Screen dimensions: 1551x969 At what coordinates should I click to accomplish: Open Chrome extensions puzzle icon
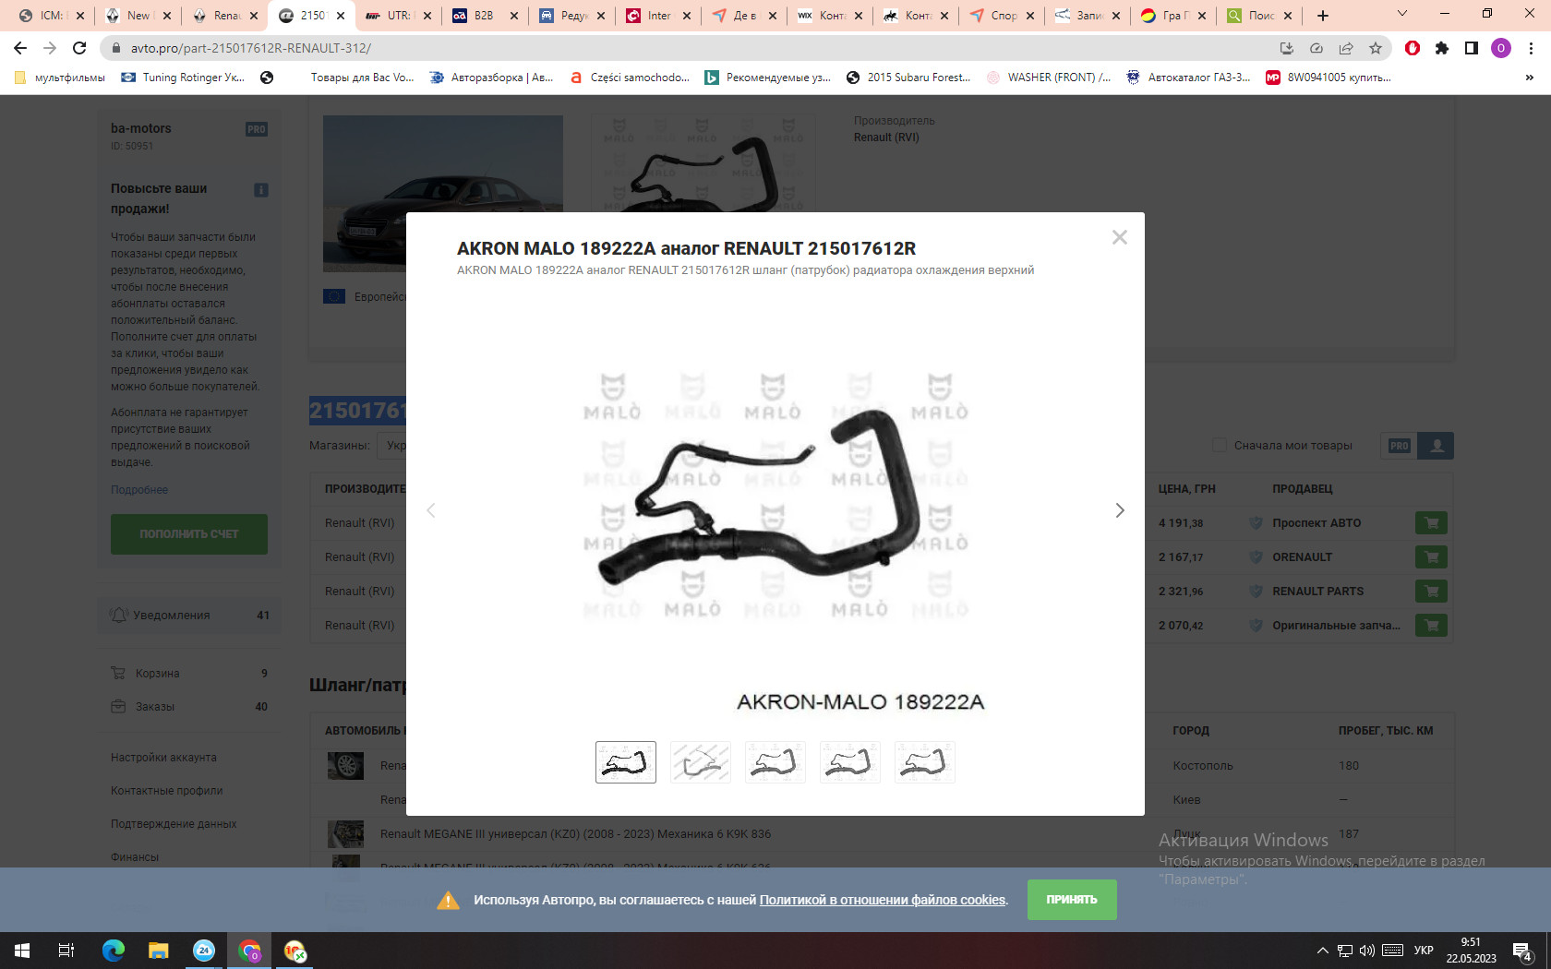(1442, 48)
